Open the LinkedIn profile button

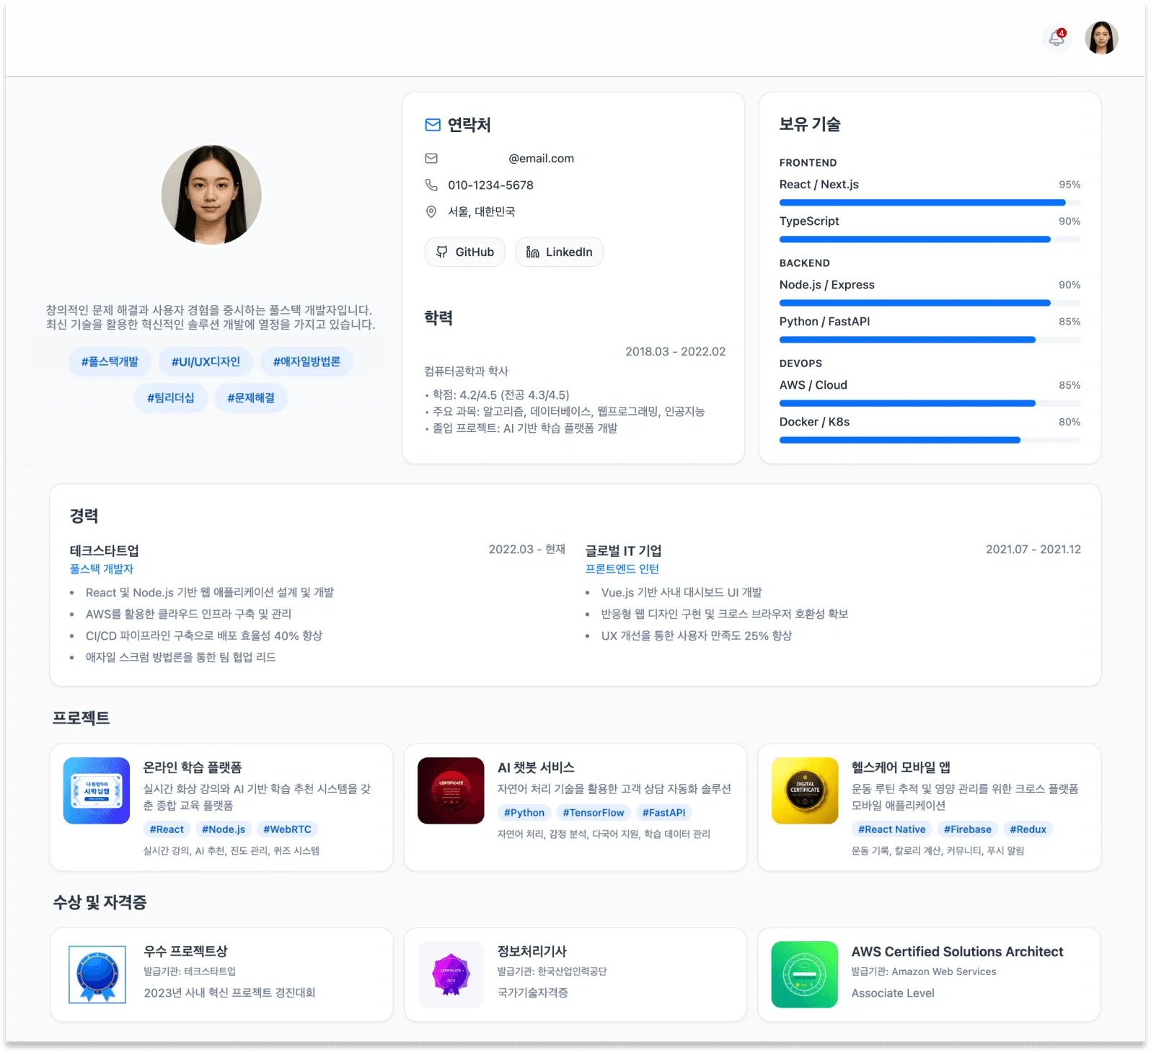559,252
